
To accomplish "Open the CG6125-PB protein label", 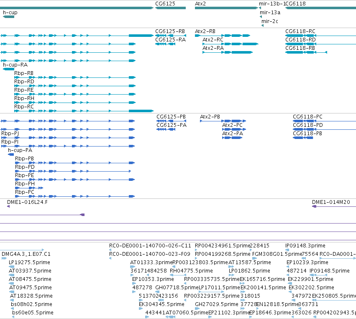I will 171,117.
